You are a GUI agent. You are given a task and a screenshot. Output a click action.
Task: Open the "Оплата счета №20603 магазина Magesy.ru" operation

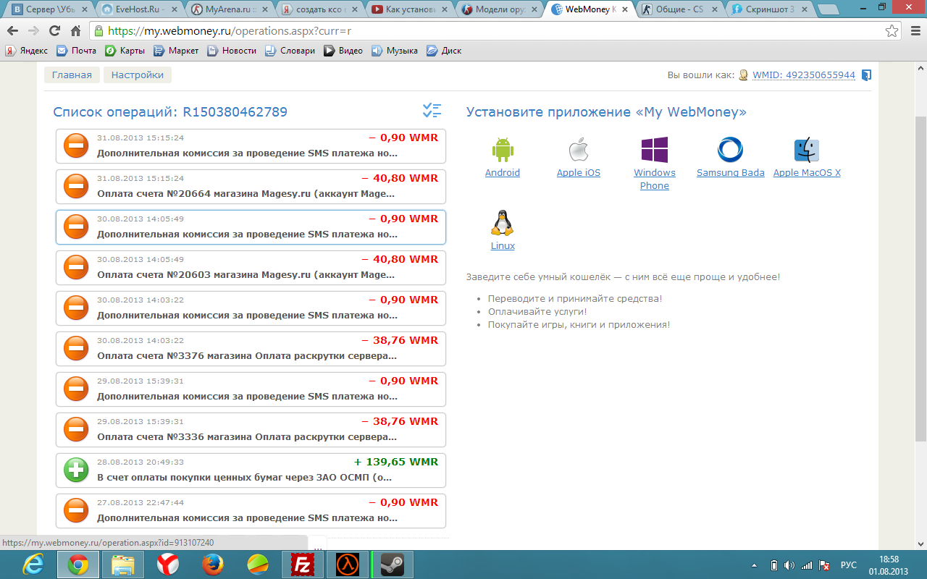coord(251,268)
